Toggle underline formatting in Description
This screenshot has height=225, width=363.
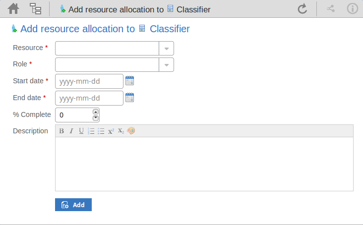tap(81, 131)
